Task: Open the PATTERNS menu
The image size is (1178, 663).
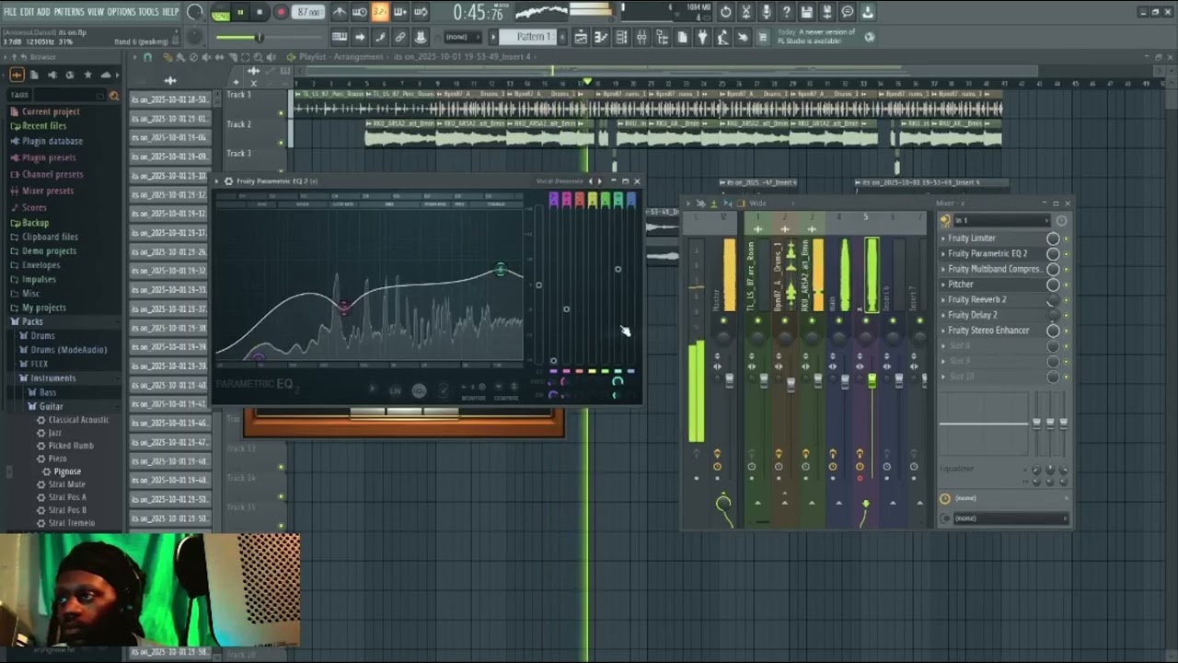Action: pyautogui.click(x=69, y=12)
